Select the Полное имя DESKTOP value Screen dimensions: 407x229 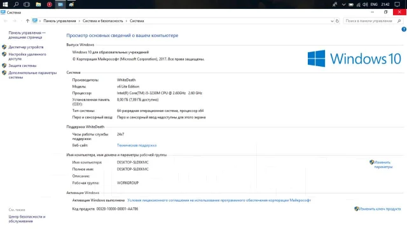(x=133, y=169)
